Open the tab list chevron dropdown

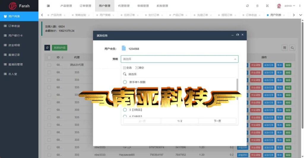[300, 15]
